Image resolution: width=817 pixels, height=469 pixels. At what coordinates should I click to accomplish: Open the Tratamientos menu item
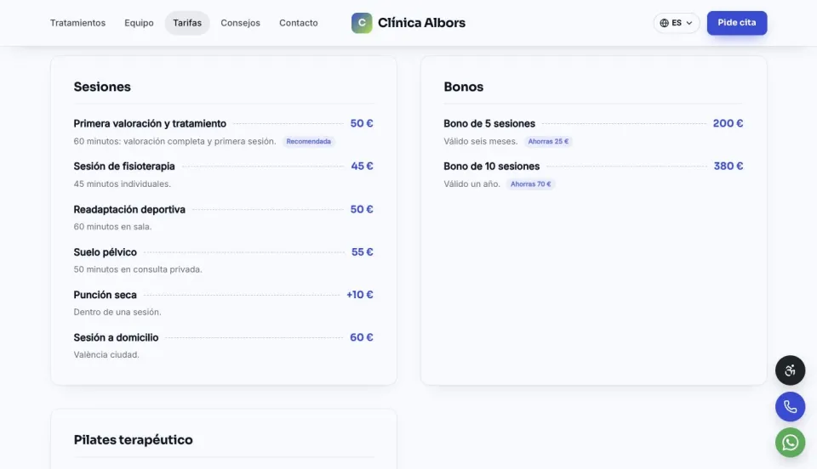click(77, 23)
